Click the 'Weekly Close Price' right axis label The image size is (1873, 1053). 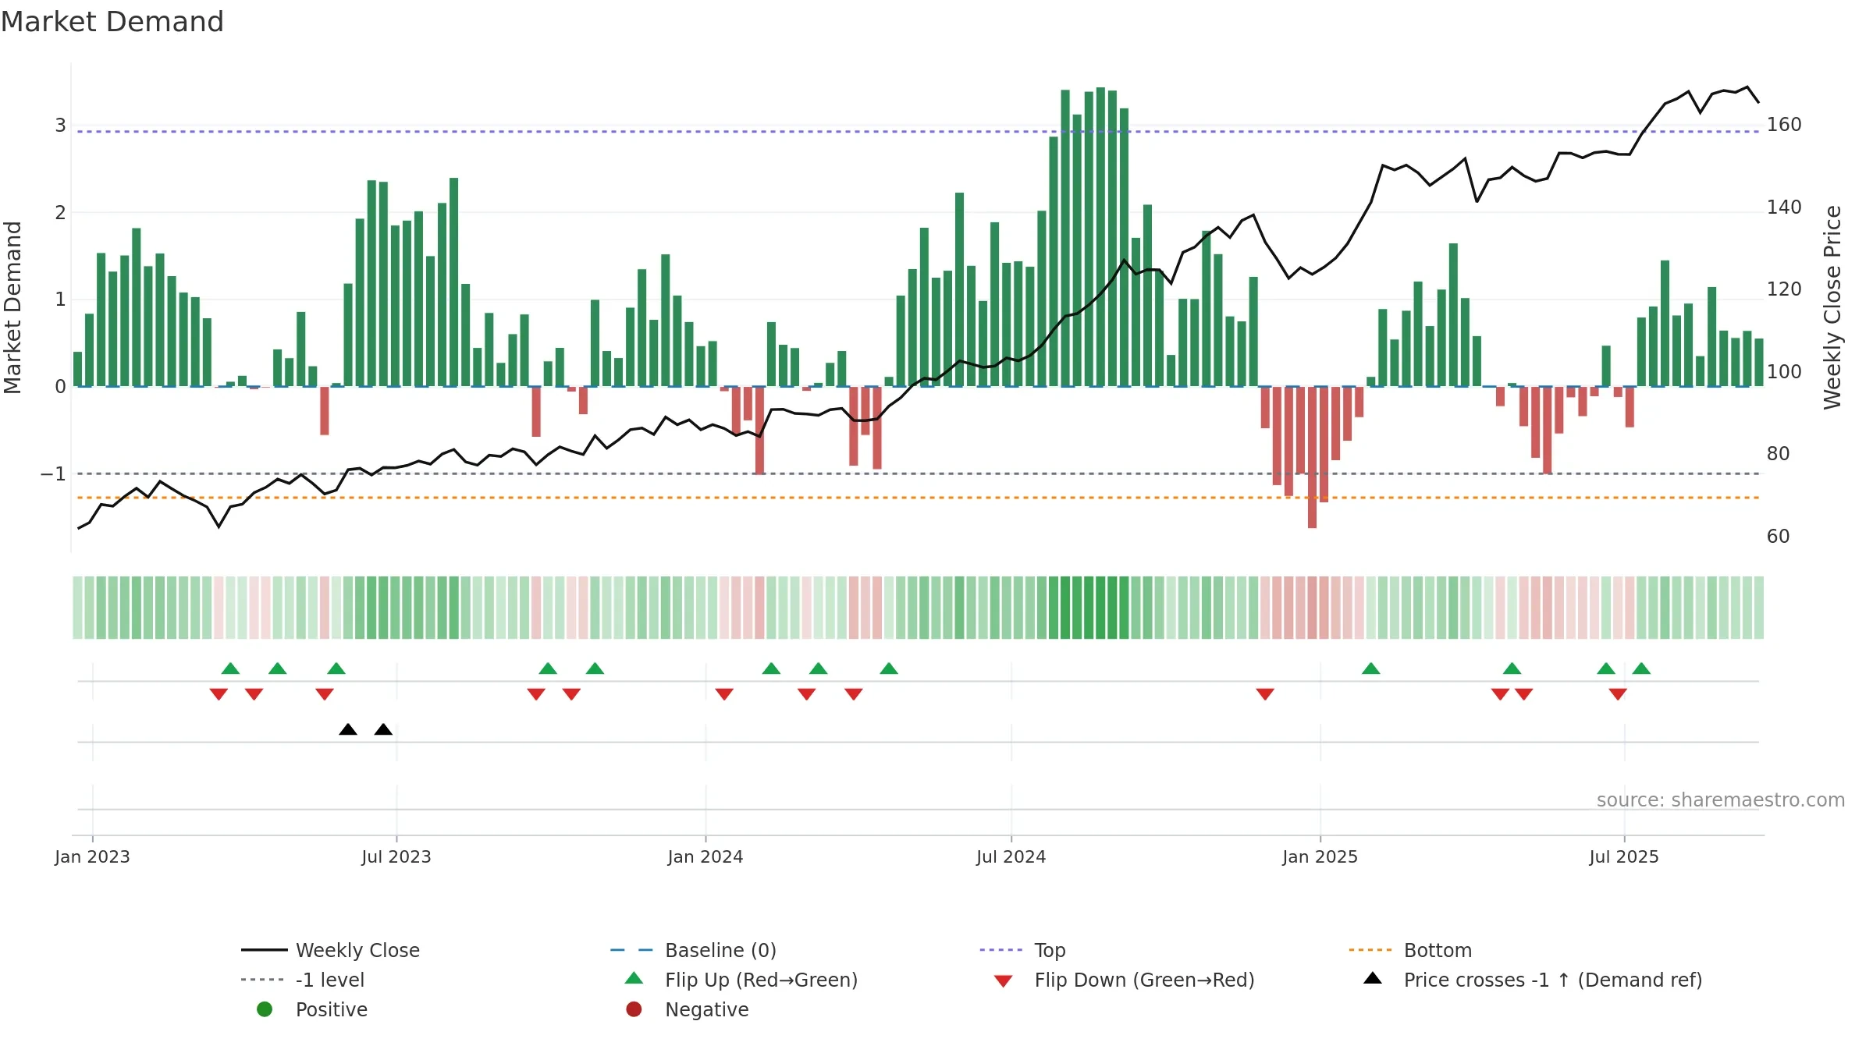(x=1832, y=307)
